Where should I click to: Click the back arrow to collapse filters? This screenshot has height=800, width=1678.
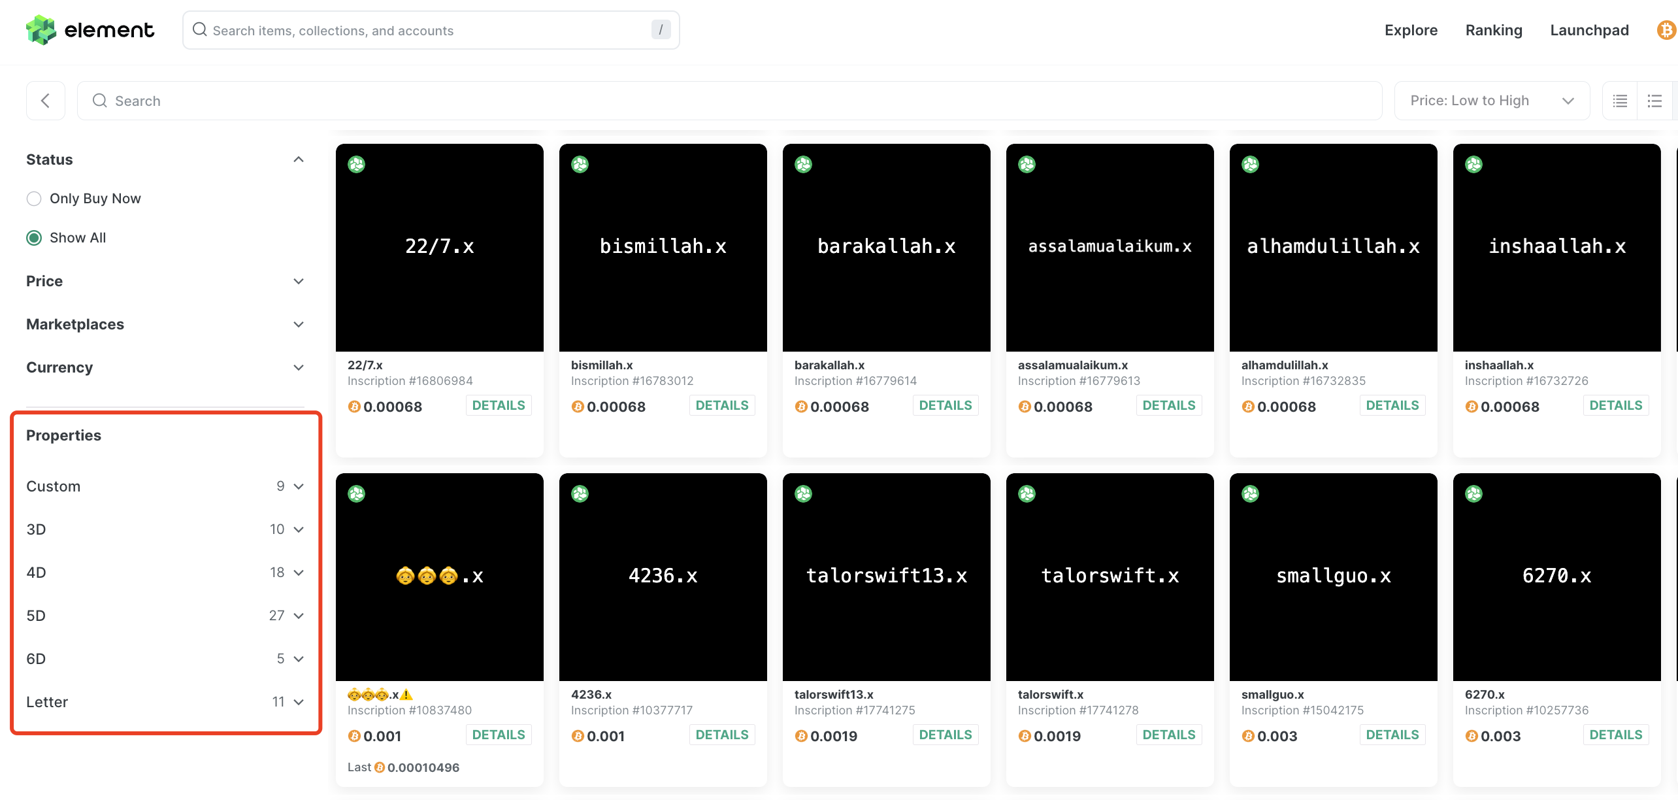point(46,101)
